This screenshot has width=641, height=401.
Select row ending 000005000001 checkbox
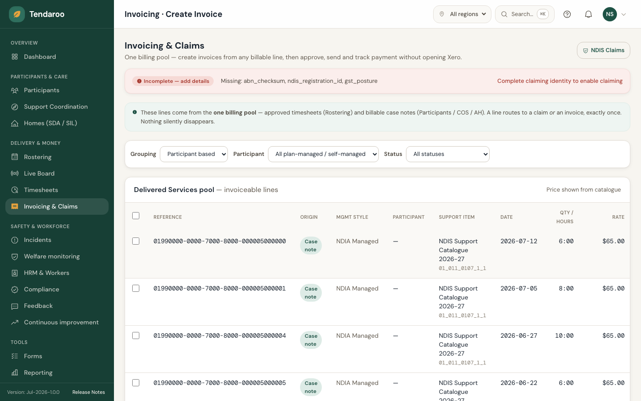point(136,288)
